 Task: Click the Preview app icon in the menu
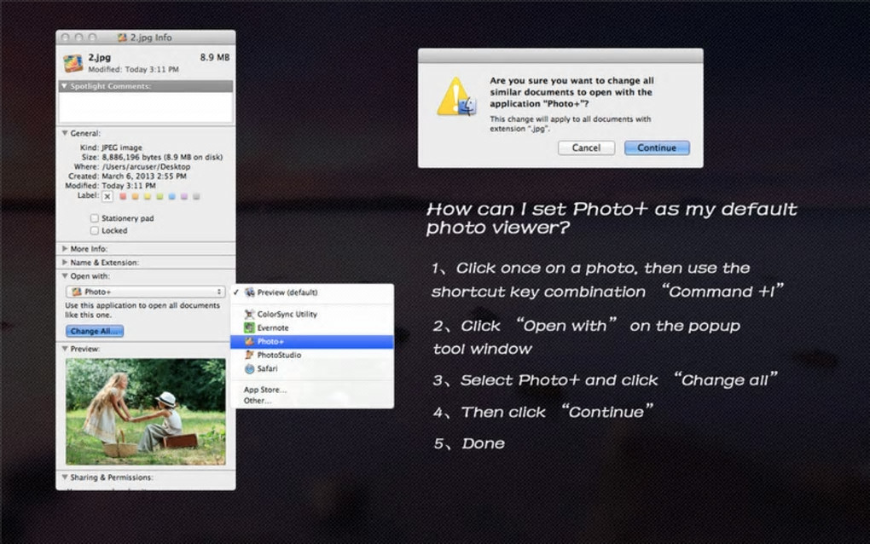[x=250, y=292]
